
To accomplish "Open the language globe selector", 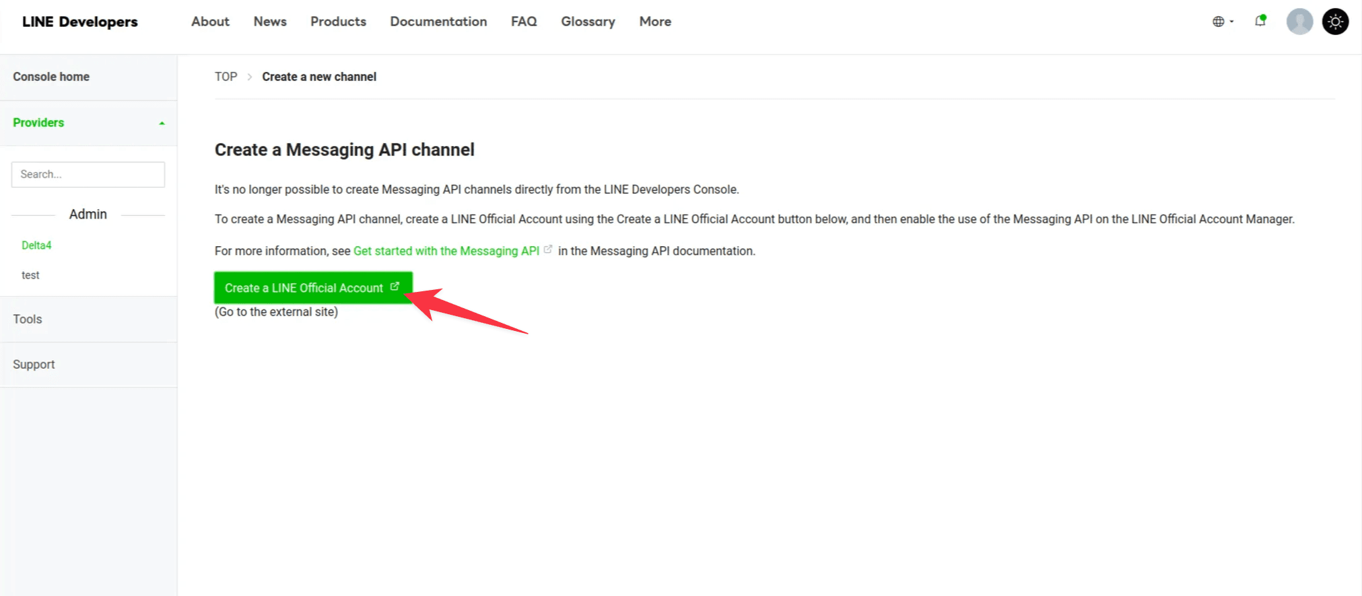I will (x=1222, y=22).
